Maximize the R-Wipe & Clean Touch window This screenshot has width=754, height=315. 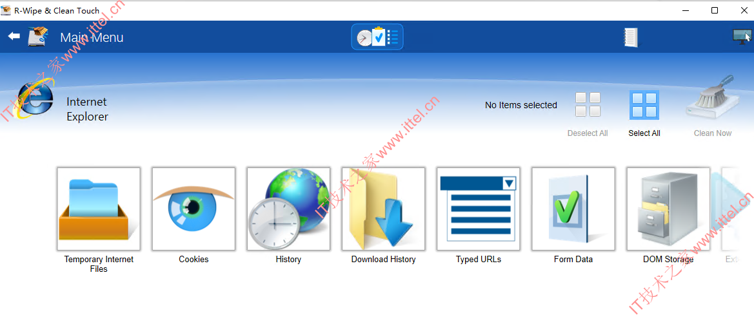click(715, 10)
